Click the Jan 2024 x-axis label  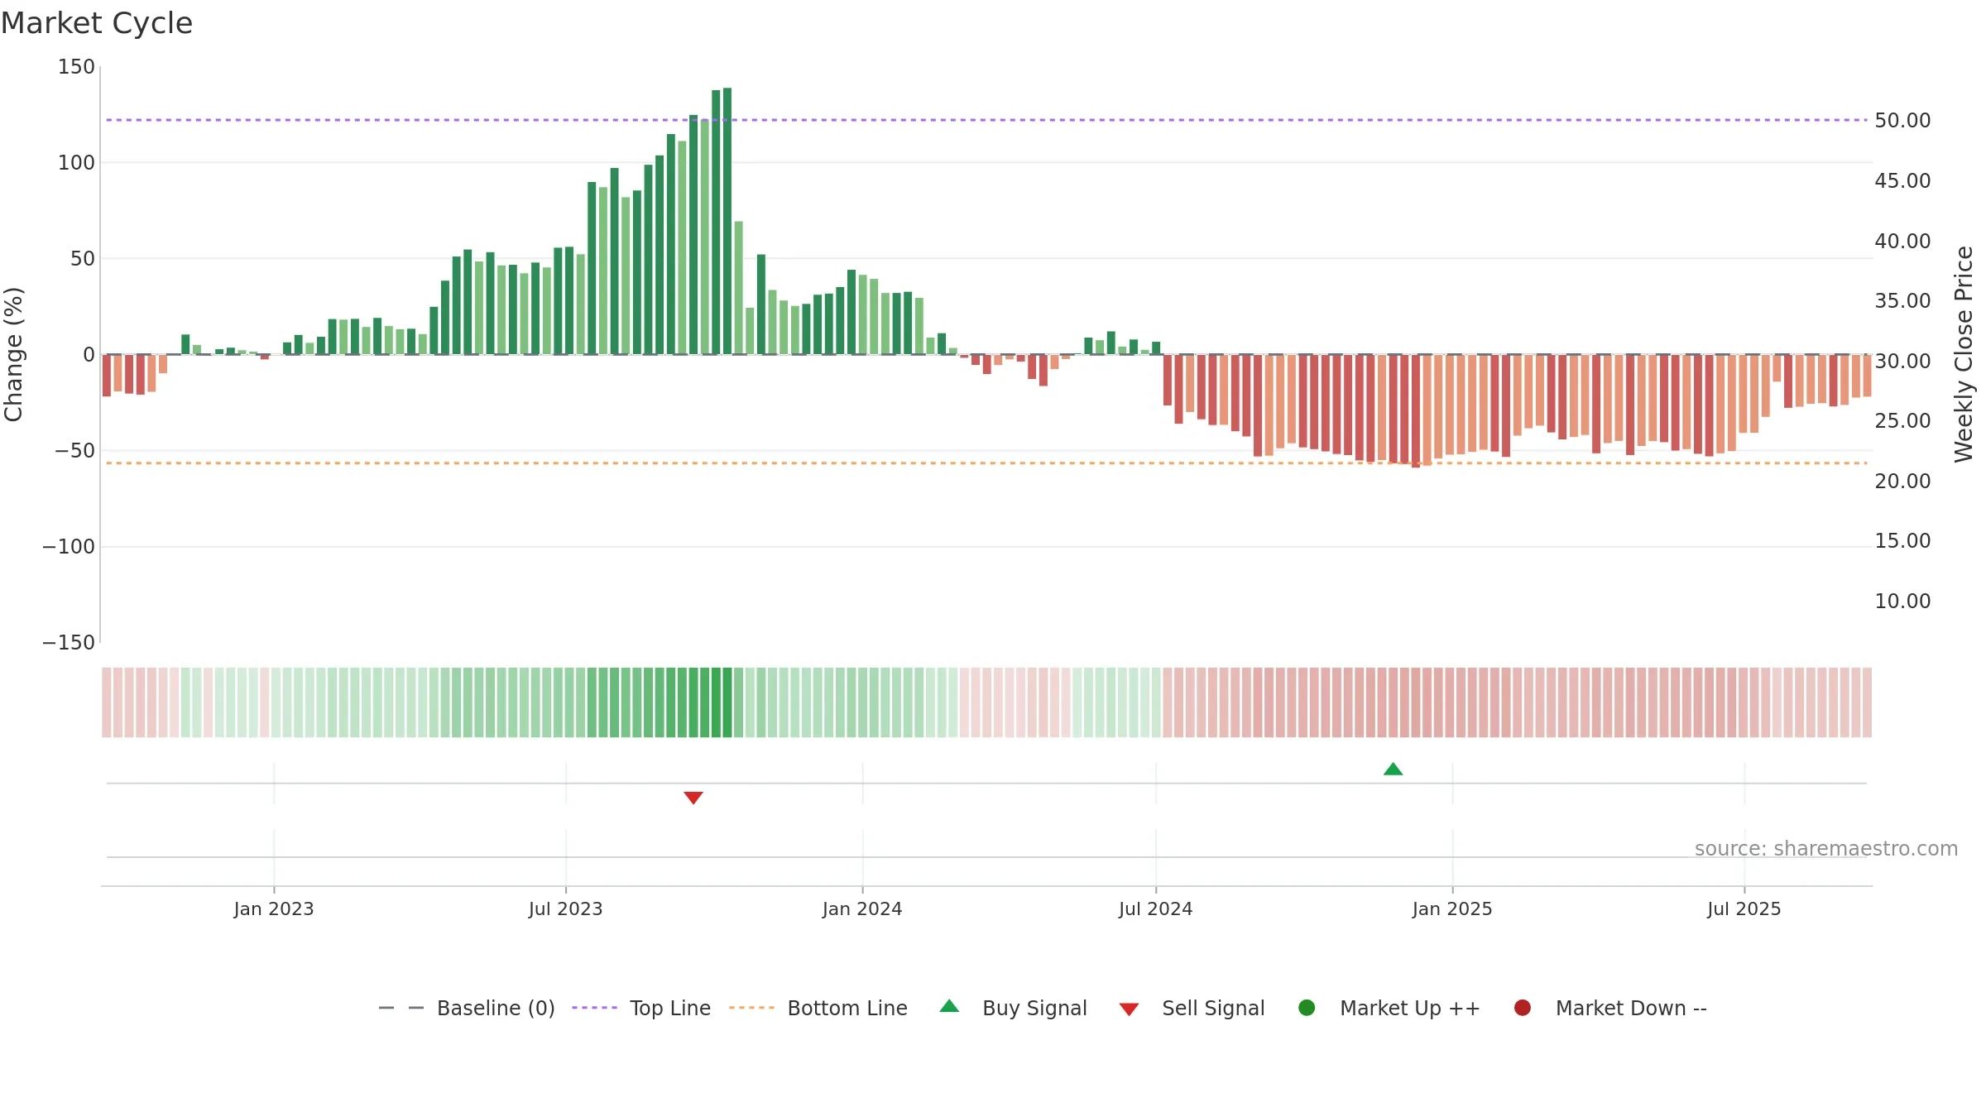pyautogui.click(x=862, y=909)
